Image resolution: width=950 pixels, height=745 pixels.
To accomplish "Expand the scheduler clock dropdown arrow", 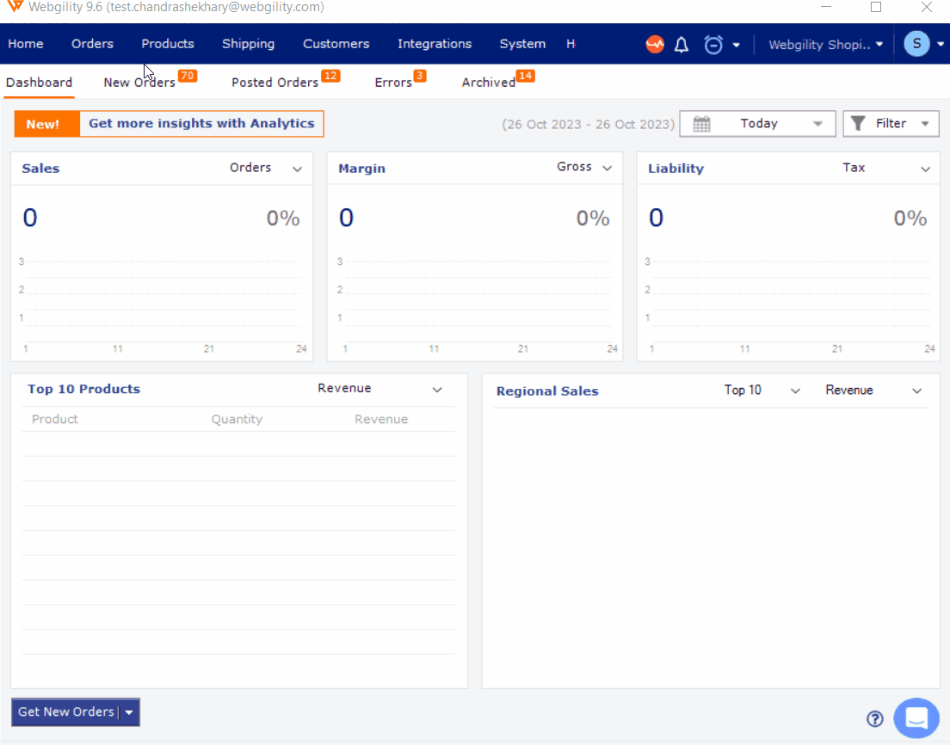I will click(x=736, y=45).
